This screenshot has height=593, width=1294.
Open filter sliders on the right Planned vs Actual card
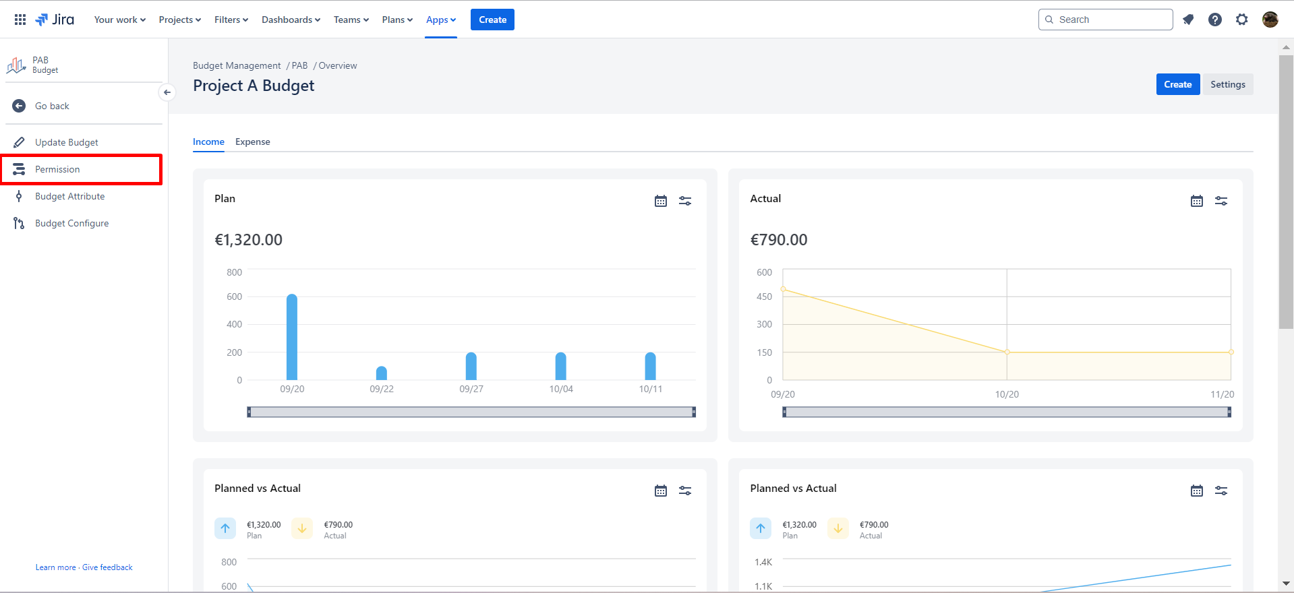(x=1221, y=491)
